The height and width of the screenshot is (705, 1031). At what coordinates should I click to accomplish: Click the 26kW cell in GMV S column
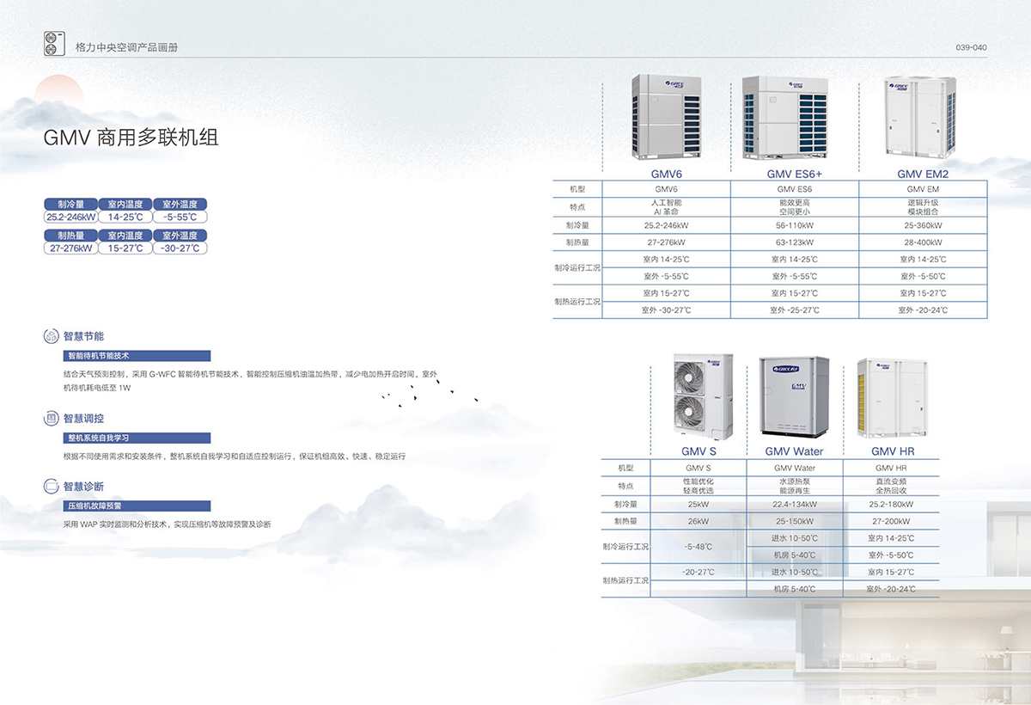698,522
